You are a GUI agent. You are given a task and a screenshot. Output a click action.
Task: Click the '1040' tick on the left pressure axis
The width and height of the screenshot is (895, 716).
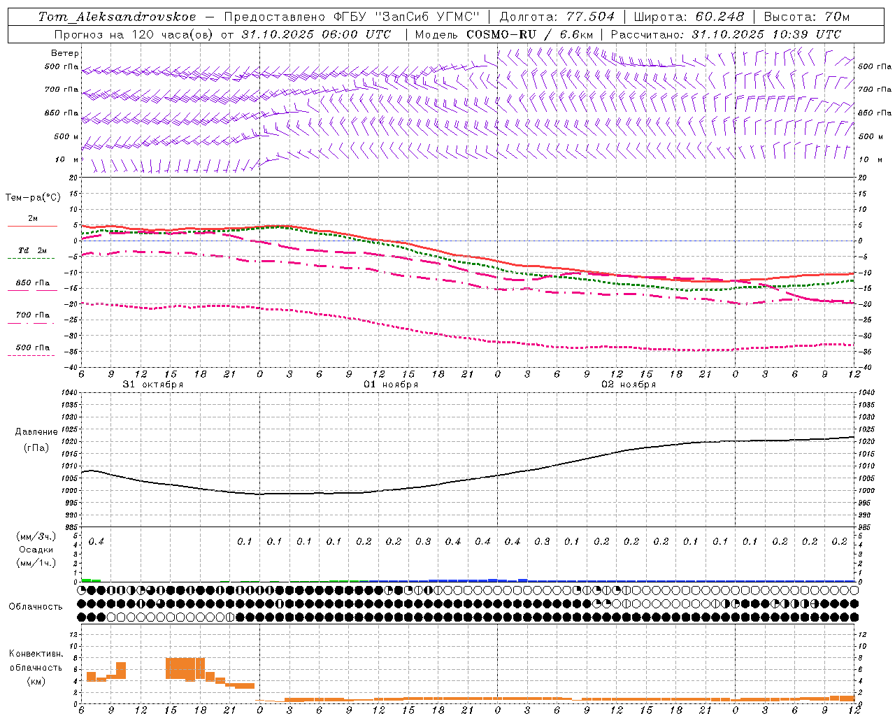[69, 393]
